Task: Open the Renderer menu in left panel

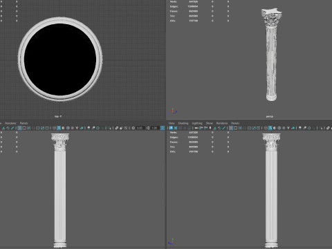Action: point(10,123)
